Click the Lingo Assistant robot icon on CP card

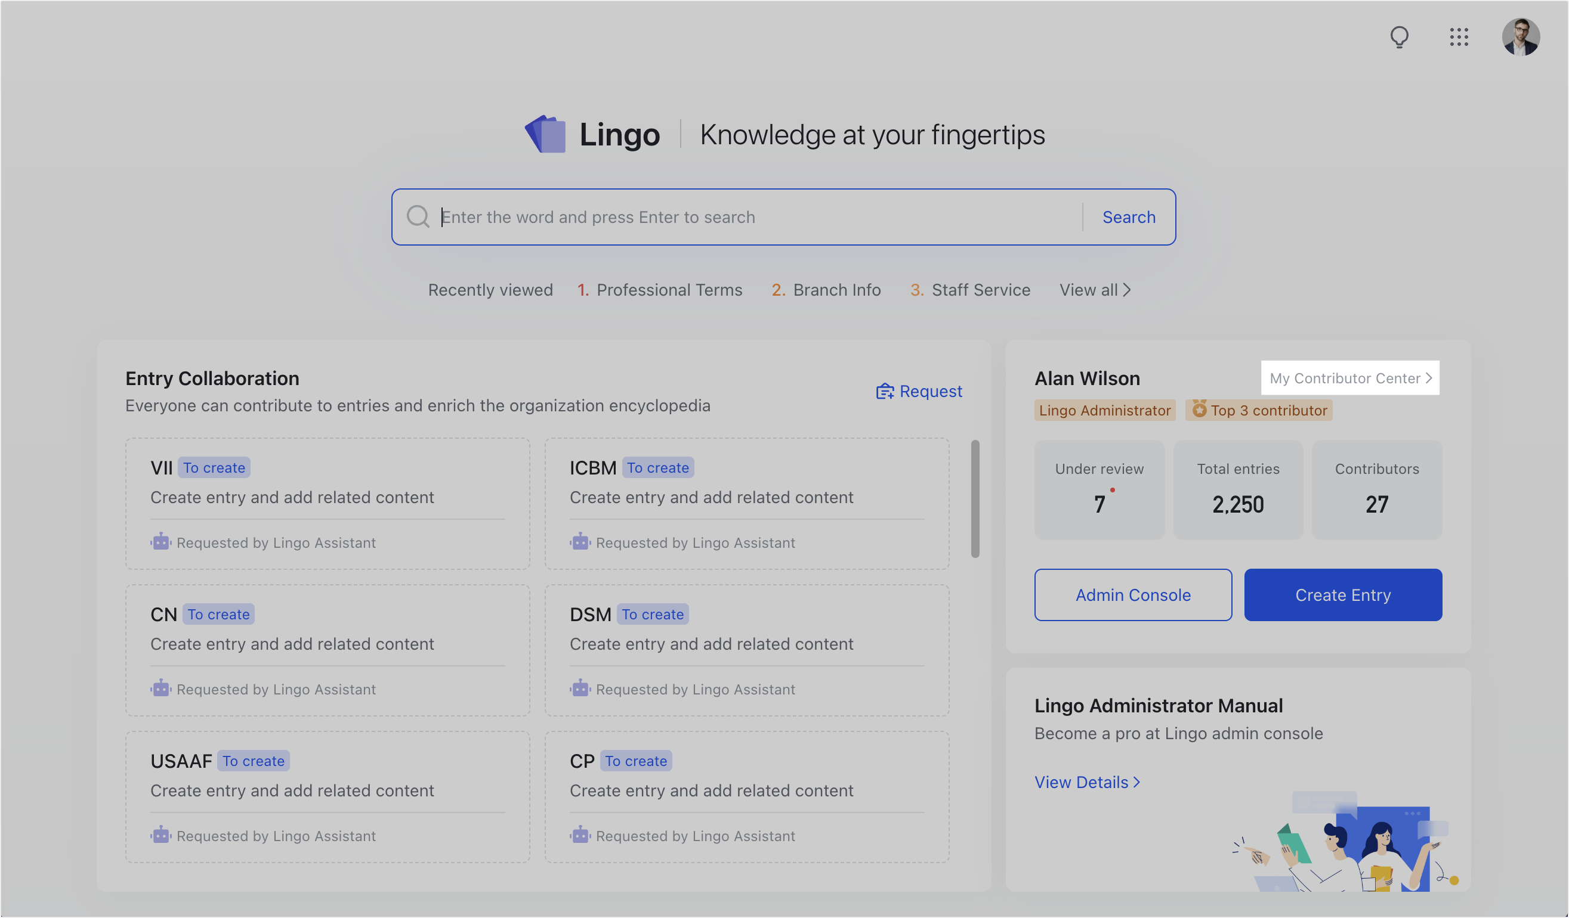click(x=580, y=835)
